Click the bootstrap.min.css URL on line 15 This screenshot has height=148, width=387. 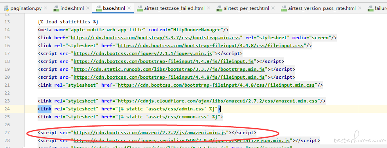[x=156, y=38]
